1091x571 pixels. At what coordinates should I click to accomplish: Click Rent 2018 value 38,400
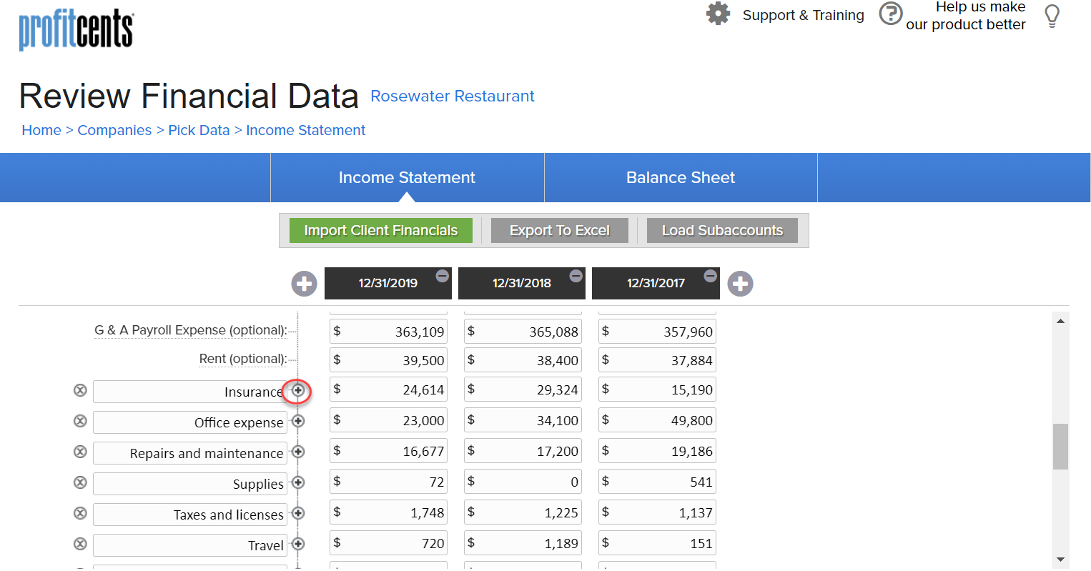pyautogui.click(x=523, y=360)
